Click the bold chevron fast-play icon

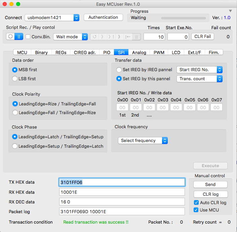(x=119, y=37)
